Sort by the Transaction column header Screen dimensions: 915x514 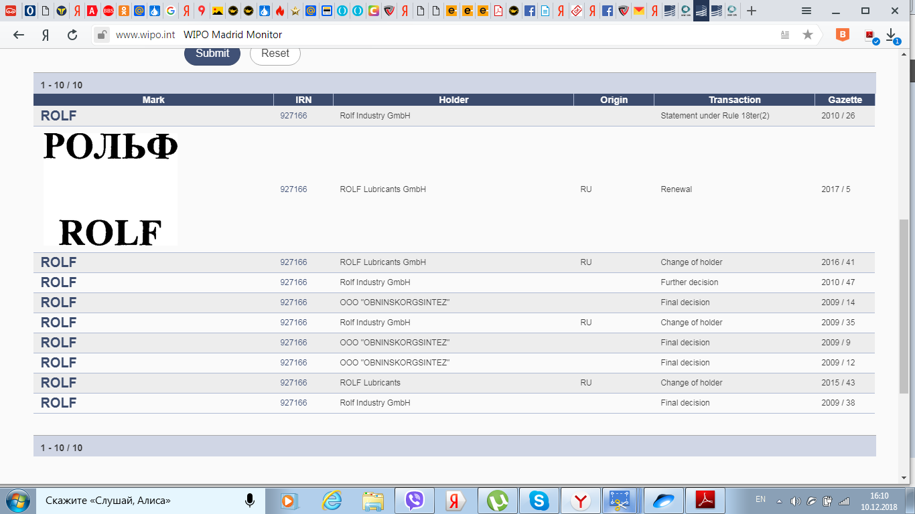[735, 100]
